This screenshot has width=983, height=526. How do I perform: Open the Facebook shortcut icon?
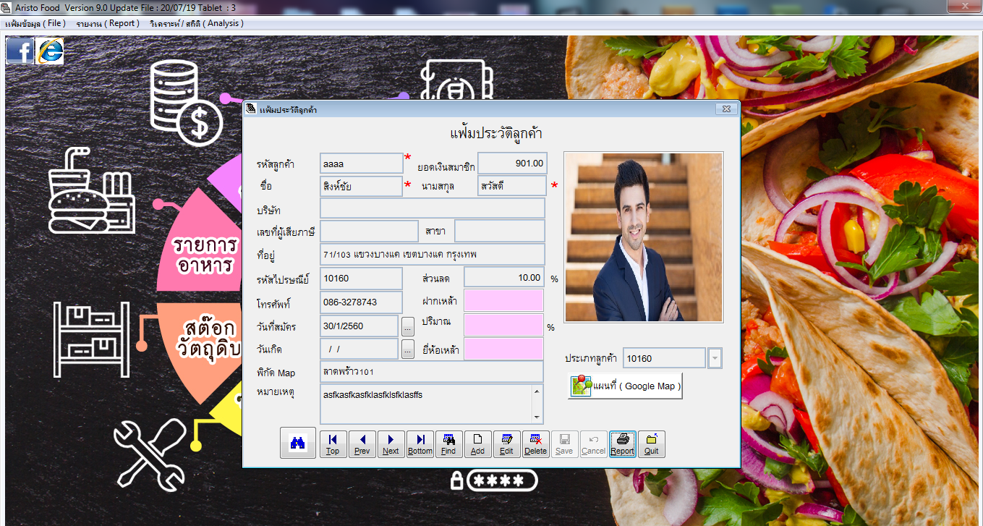[x=20, y=51]
